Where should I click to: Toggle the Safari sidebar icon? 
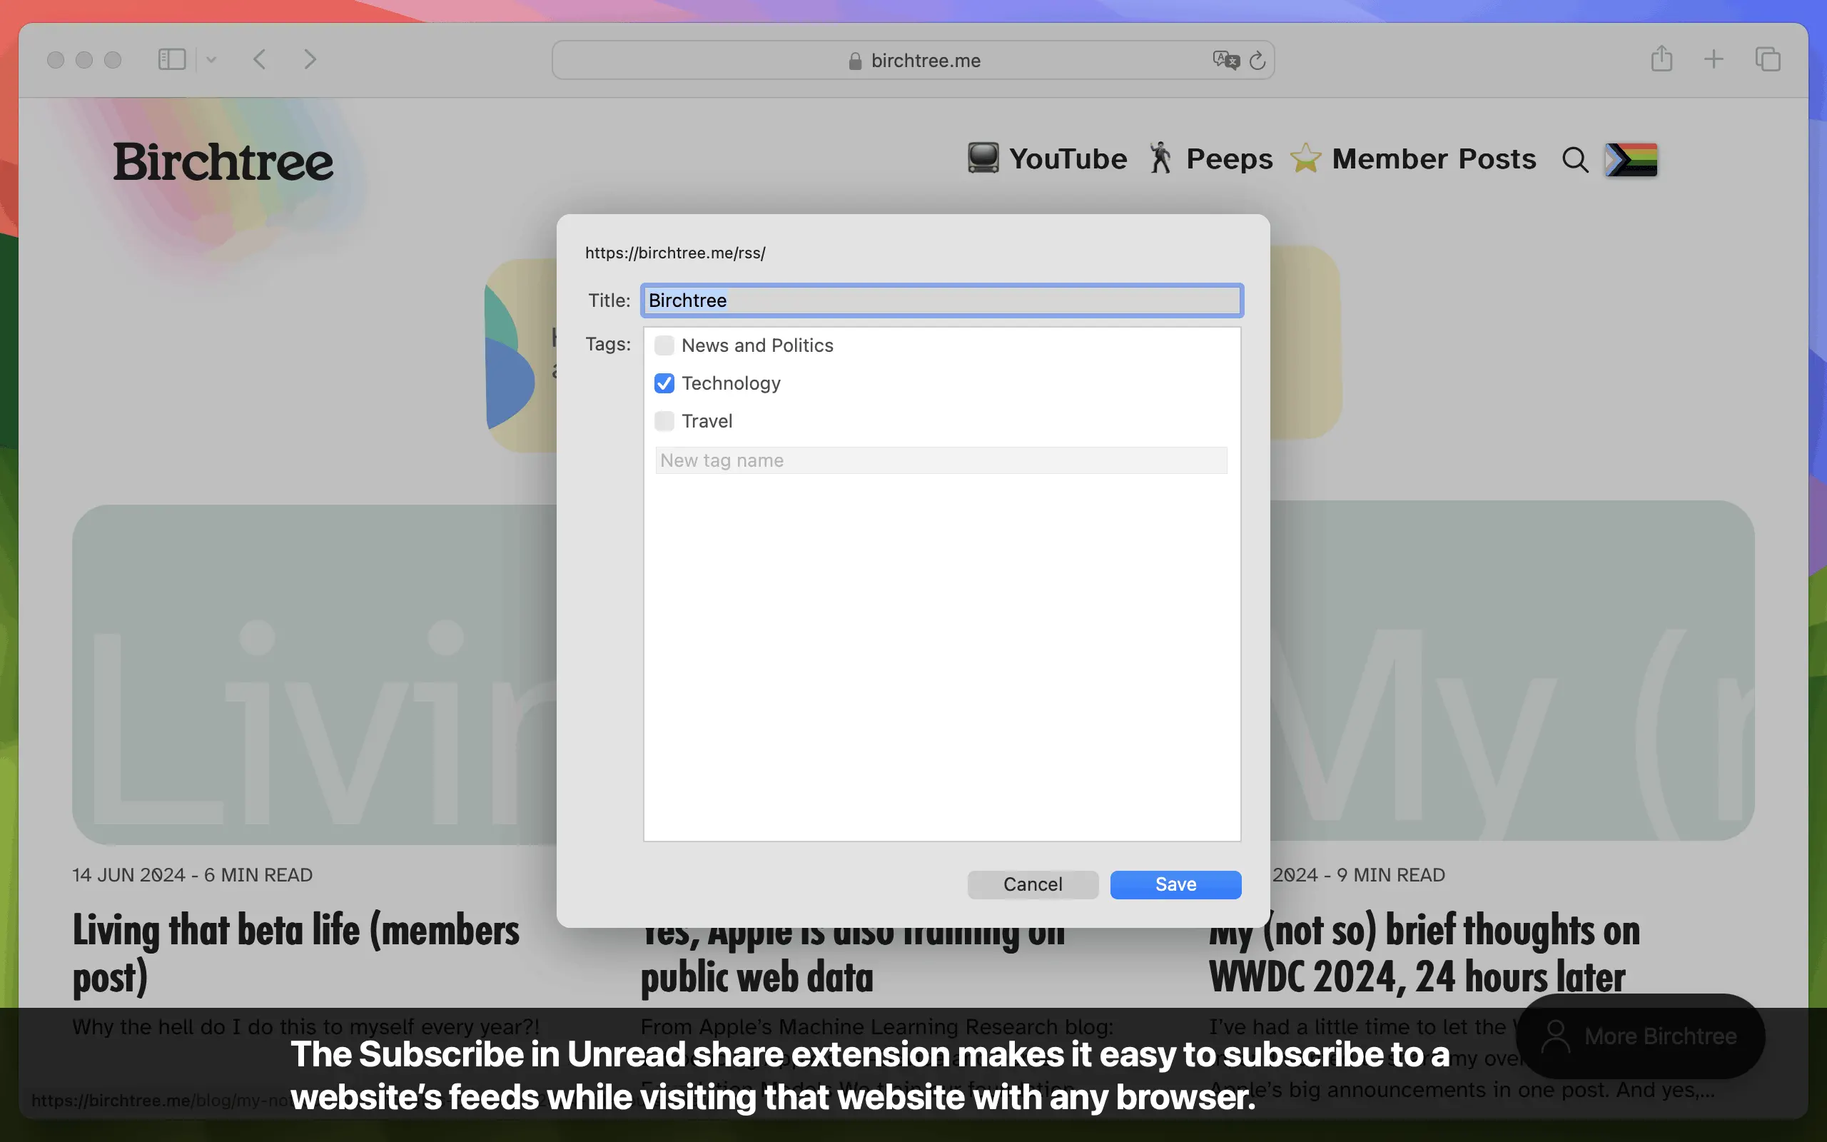click(x=171, y=60)
